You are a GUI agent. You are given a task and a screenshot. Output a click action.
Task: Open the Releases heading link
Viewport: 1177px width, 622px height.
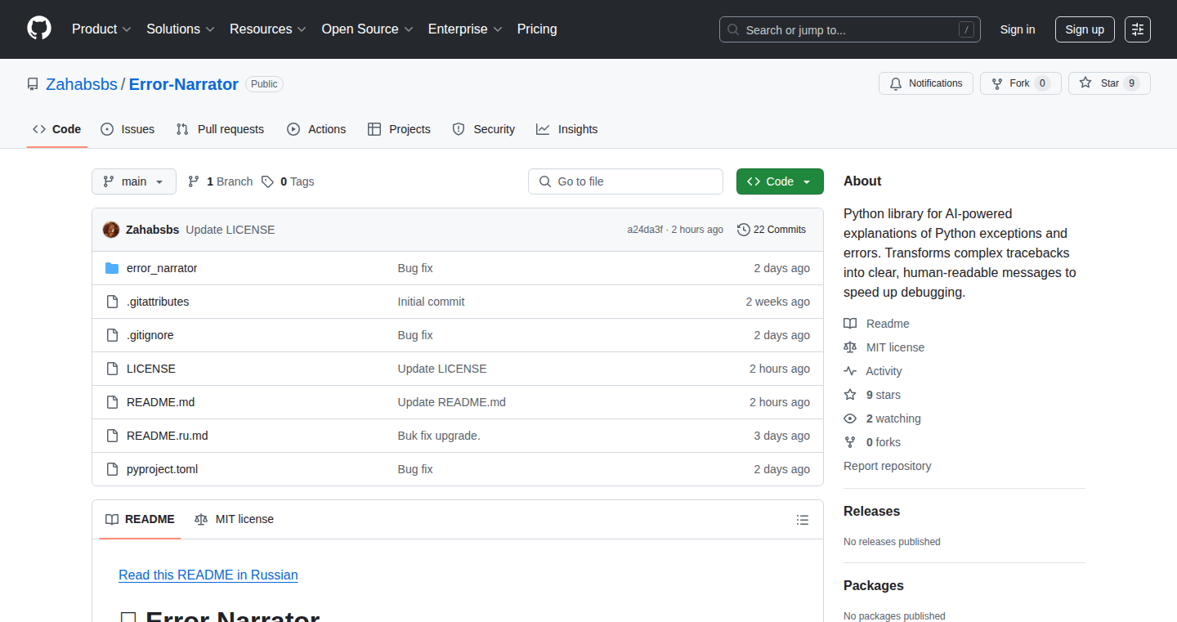coord(871,512)
